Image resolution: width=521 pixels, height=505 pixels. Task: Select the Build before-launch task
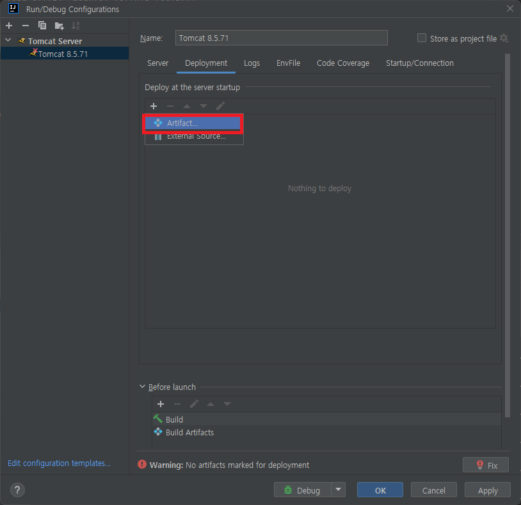pos(326,419)
